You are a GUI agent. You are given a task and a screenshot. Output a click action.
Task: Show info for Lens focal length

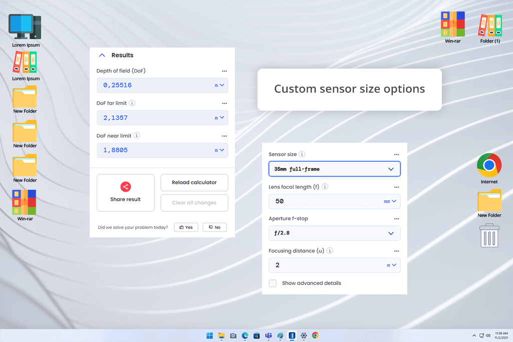click(x=325, y=187)
